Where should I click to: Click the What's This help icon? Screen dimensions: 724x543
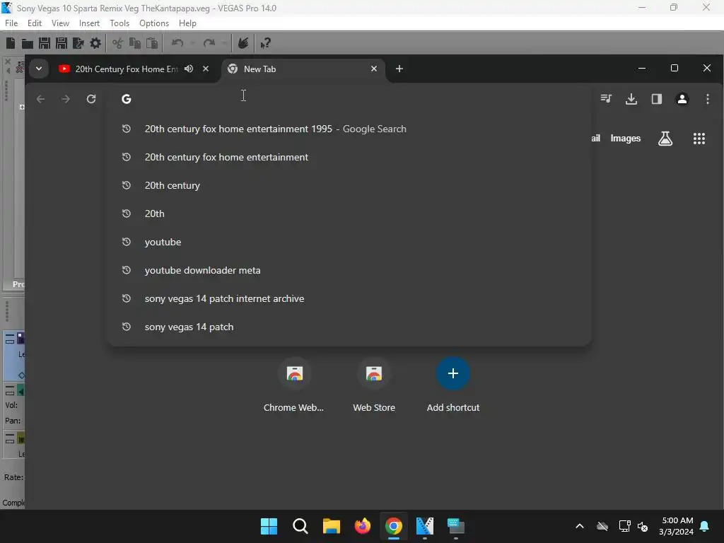click(265, 43)
